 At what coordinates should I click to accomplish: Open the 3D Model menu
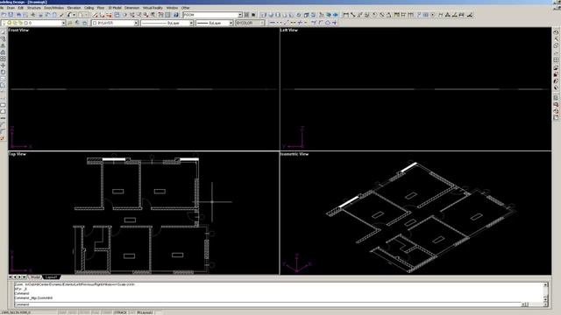click(115, 8)
